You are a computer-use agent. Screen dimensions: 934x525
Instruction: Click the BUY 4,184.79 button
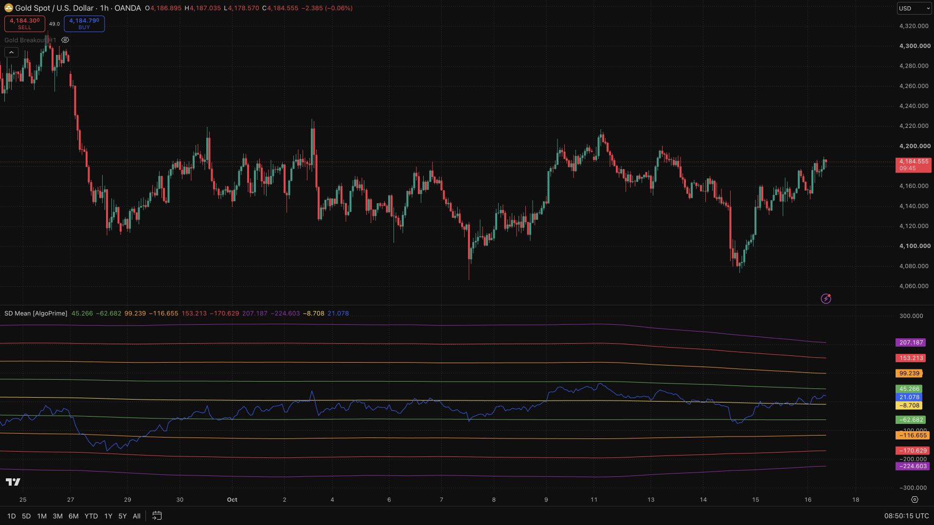[84, 23]
